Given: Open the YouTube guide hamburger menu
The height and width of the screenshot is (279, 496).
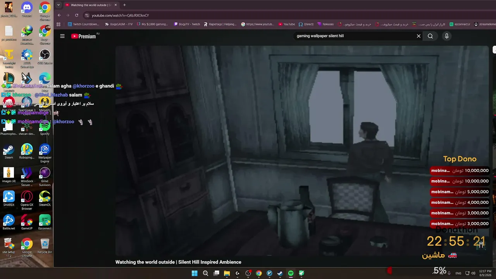Looking at the screenshot, I should (62, 36).
